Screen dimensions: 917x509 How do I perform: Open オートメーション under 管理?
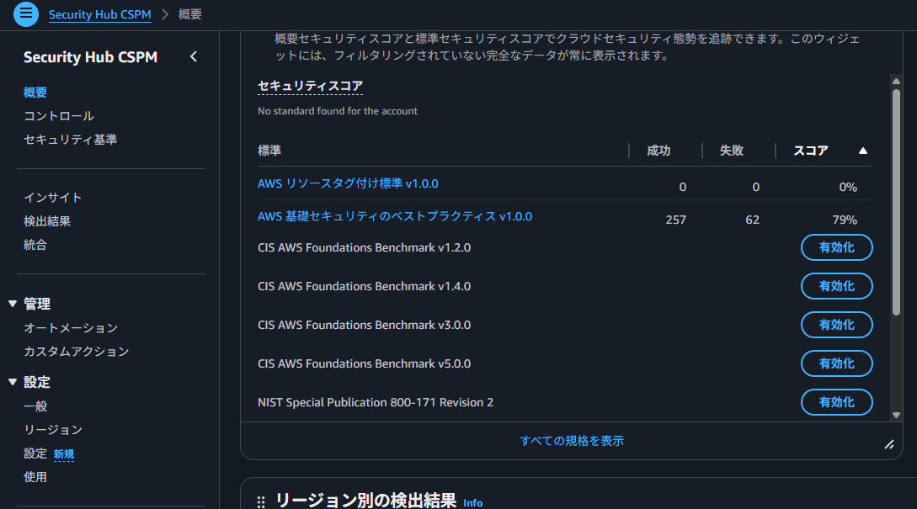pyautogui.click(x=71, y=328)
